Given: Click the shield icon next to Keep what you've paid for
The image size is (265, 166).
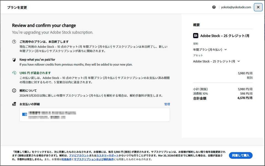Looking at the screenshot, I should click(14, 60).
